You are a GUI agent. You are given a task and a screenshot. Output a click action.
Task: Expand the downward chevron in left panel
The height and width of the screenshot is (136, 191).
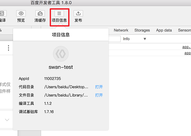click(x=7, y=120)
